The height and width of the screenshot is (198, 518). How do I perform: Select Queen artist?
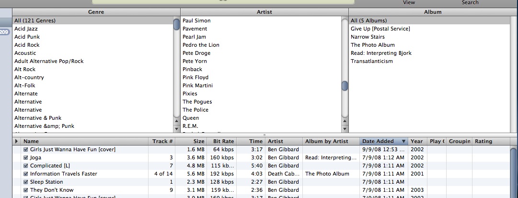click(261, 118)
